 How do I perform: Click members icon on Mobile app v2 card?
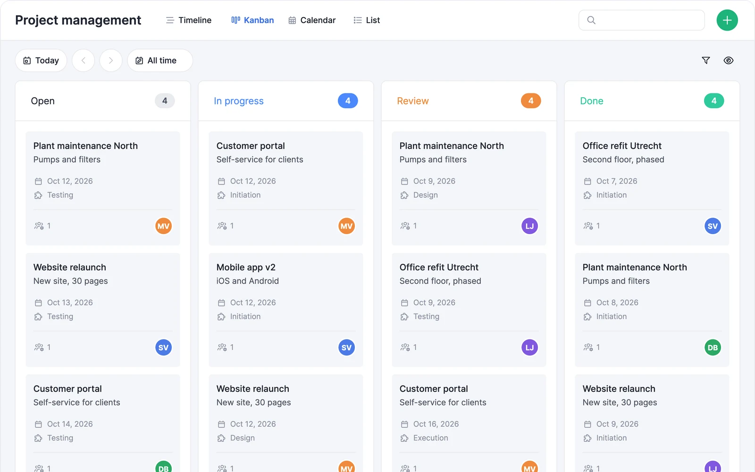pos(222,347)
